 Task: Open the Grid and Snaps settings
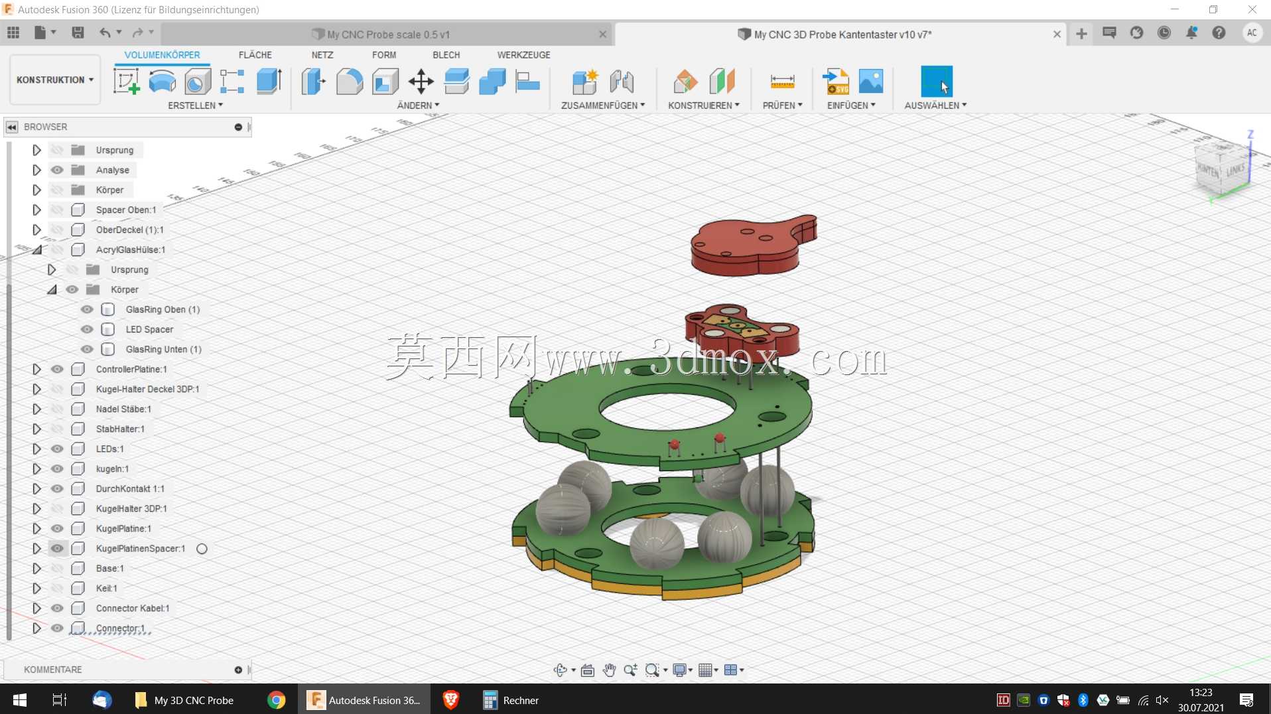click(705, 670)
